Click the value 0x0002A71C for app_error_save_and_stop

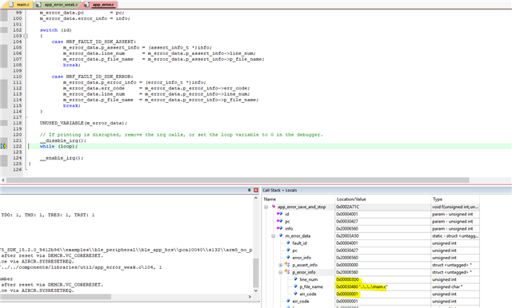point(347,207)
